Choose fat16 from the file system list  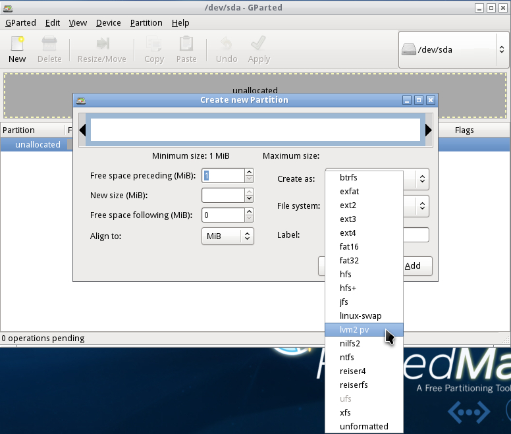(x=364, y=246)
